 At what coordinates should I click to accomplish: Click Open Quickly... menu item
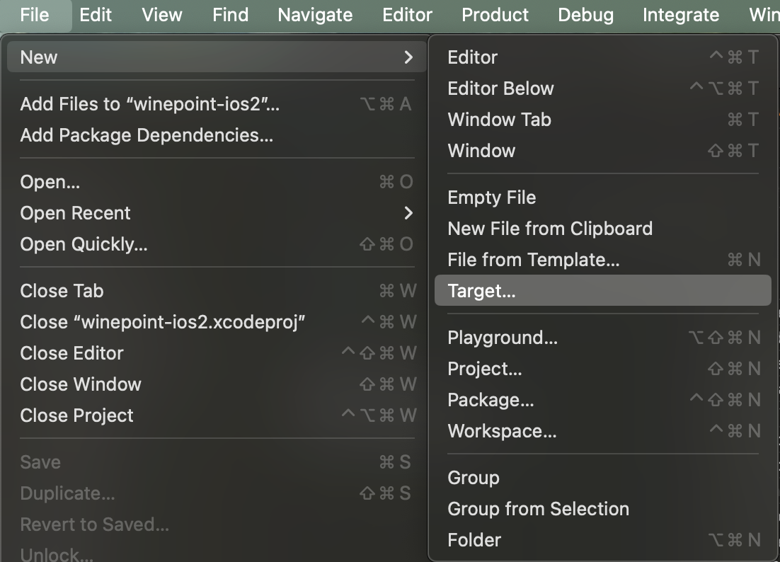pyautogui.click(x=84, y=244)
